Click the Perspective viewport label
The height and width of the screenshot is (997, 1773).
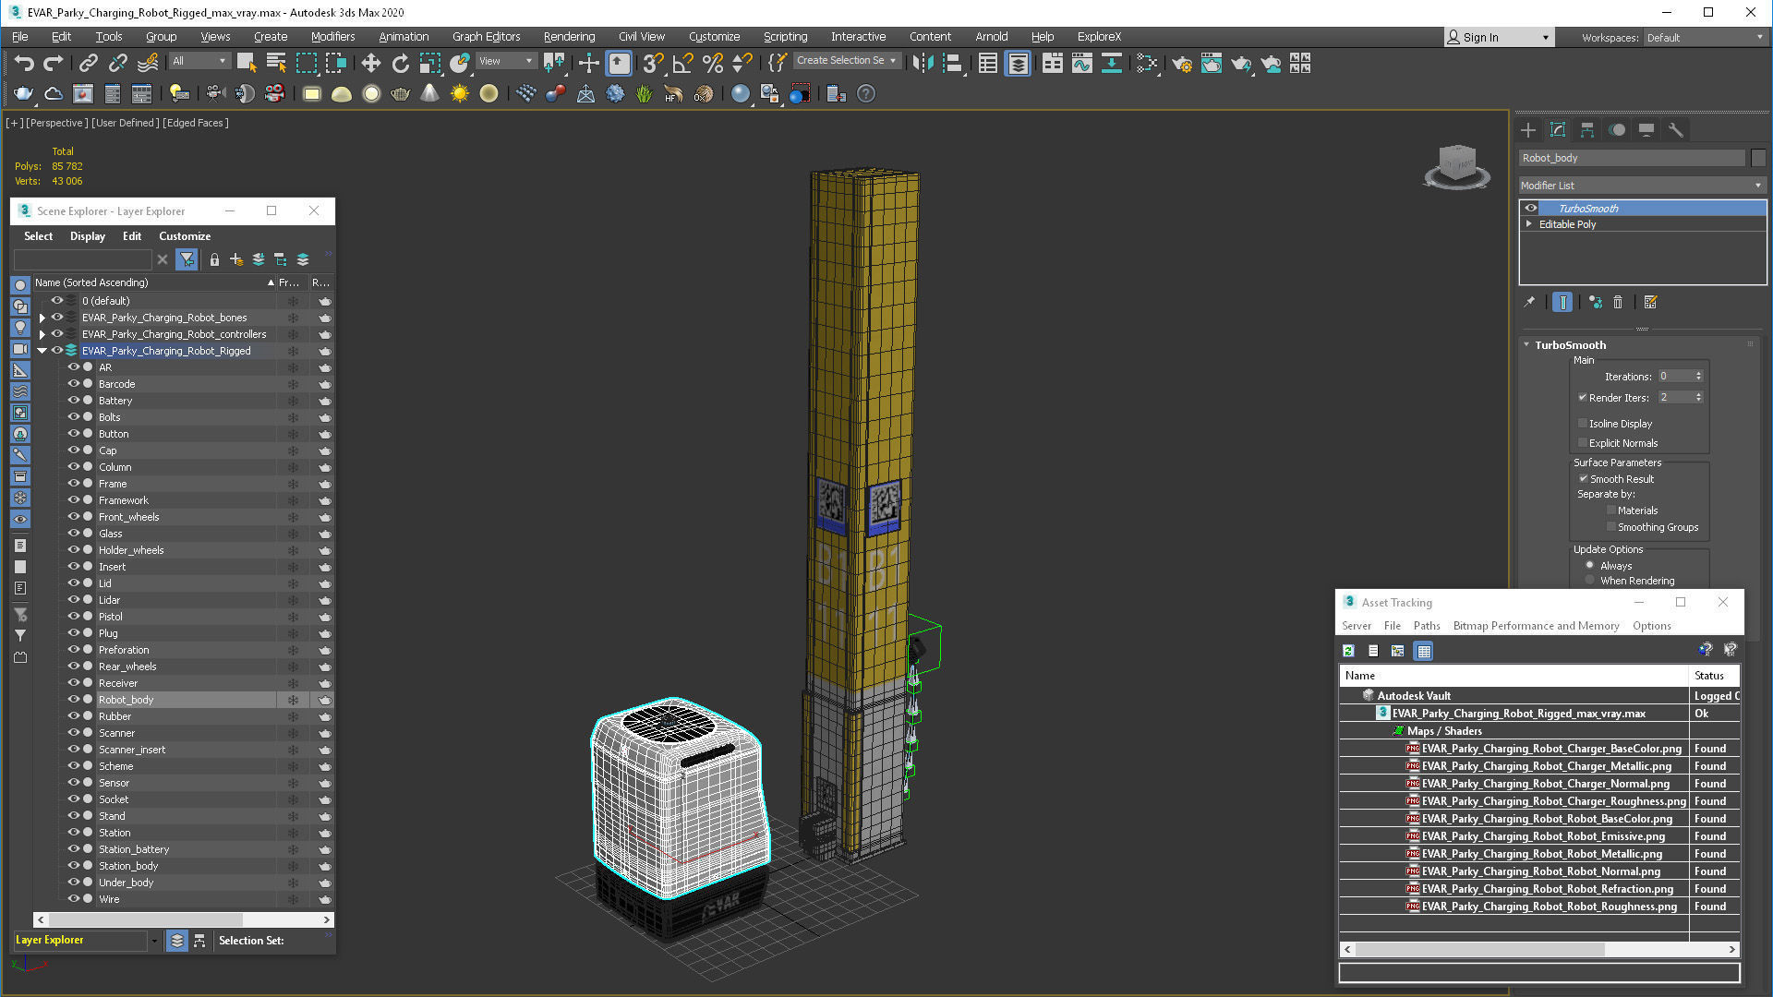point(58,123)
